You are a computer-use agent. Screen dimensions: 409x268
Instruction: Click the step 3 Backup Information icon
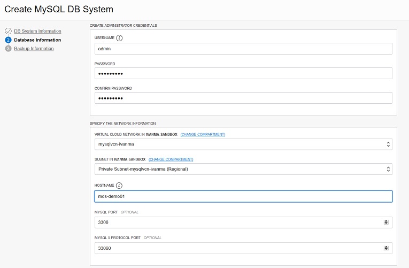coord(8,49)
